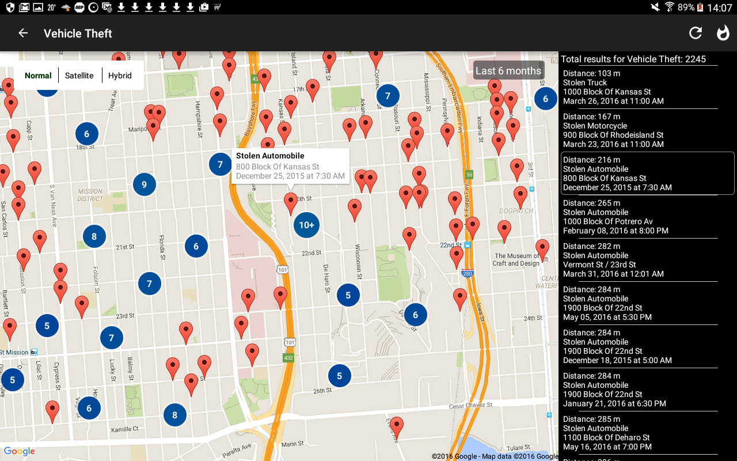Select the highlighted 800 Block Of Kansas St entry
737x461 pixels.
coord(647,173)
